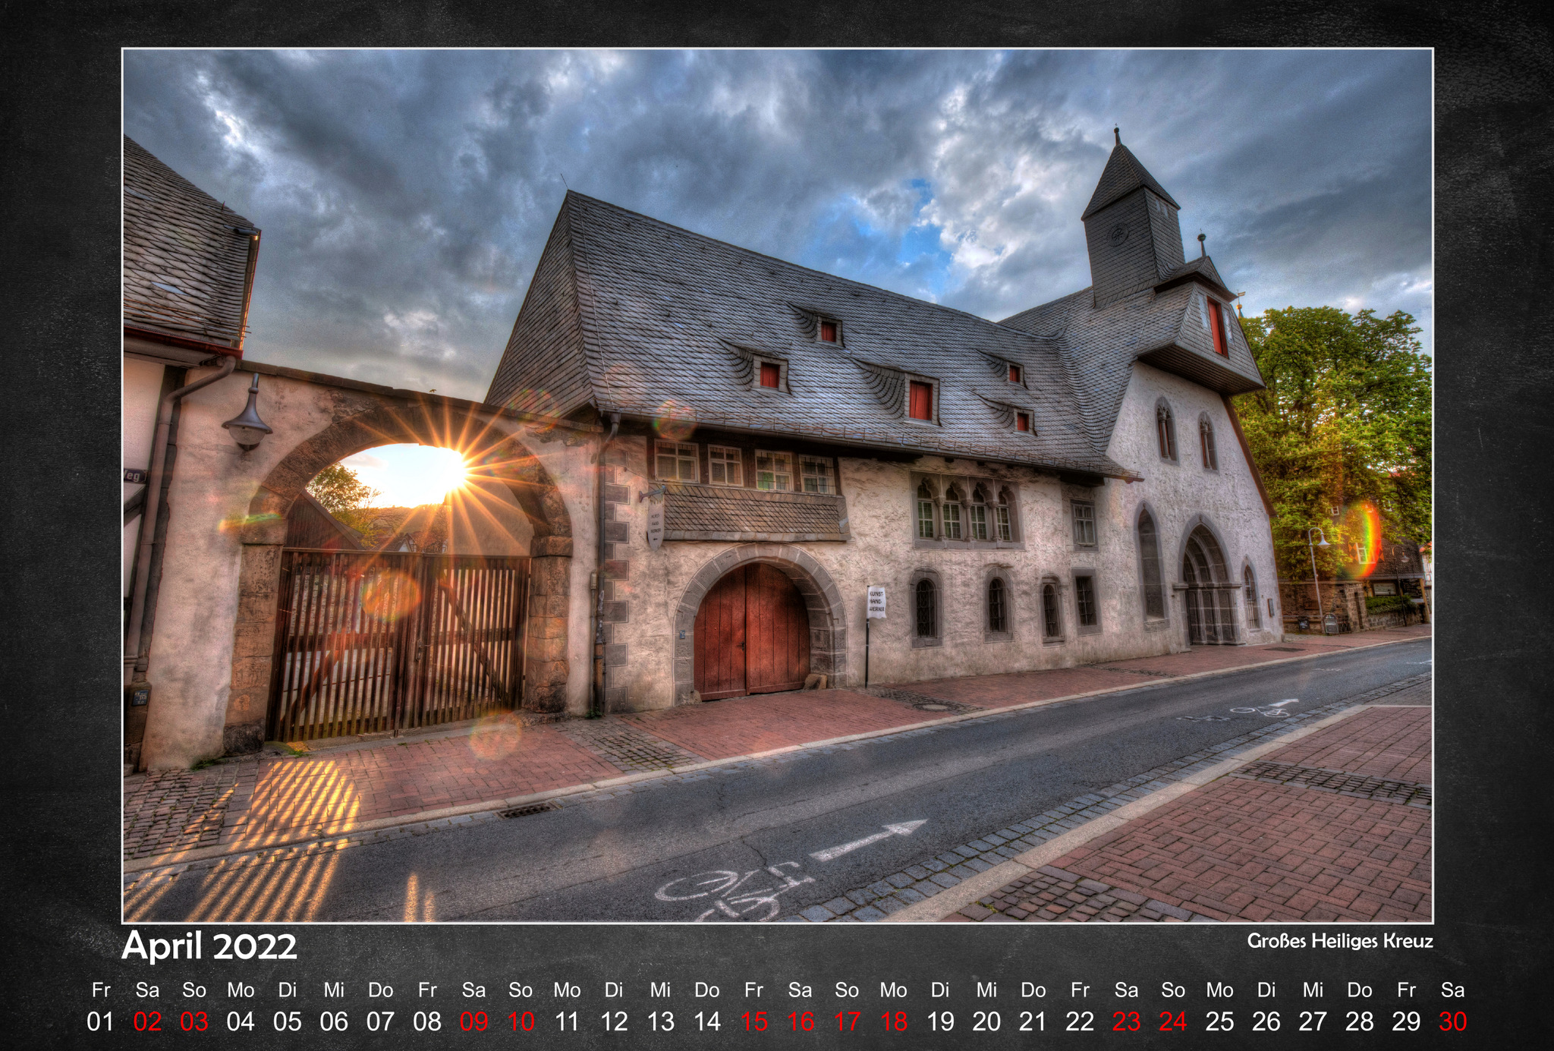Select red date 30 under Sa
Screen dimensions: 1554x1051
click(1452, 1021)
